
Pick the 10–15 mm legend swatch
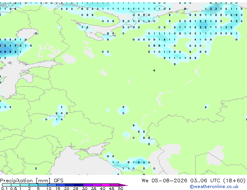(x=51, y=185)
